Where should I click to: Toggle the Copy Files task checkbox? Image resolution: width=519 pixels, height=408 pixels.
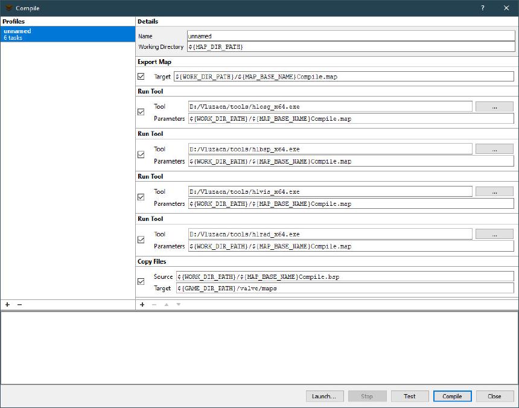141,282
